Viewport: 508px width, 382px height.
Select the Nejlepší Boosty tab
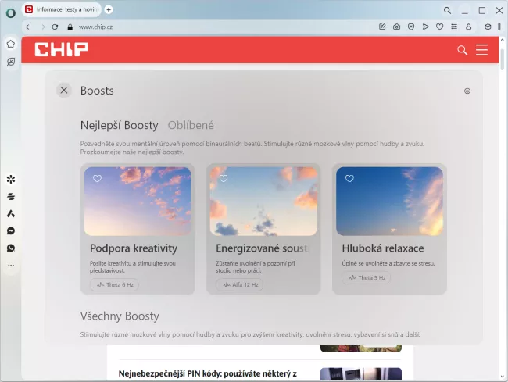119,125
